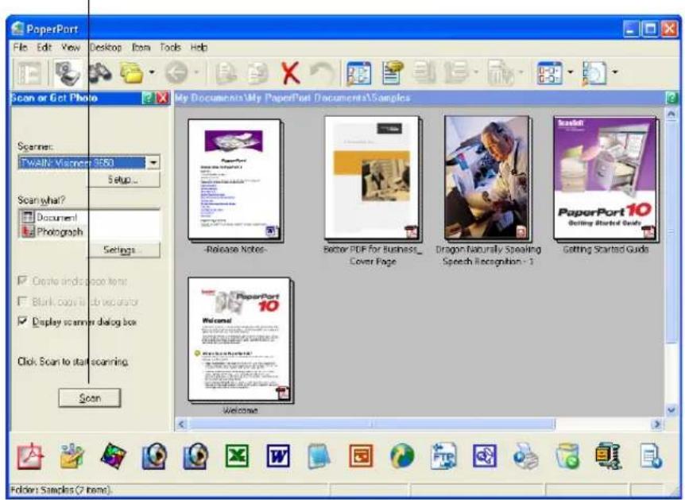Expand the arrow beside the back icon

(196, 72)
